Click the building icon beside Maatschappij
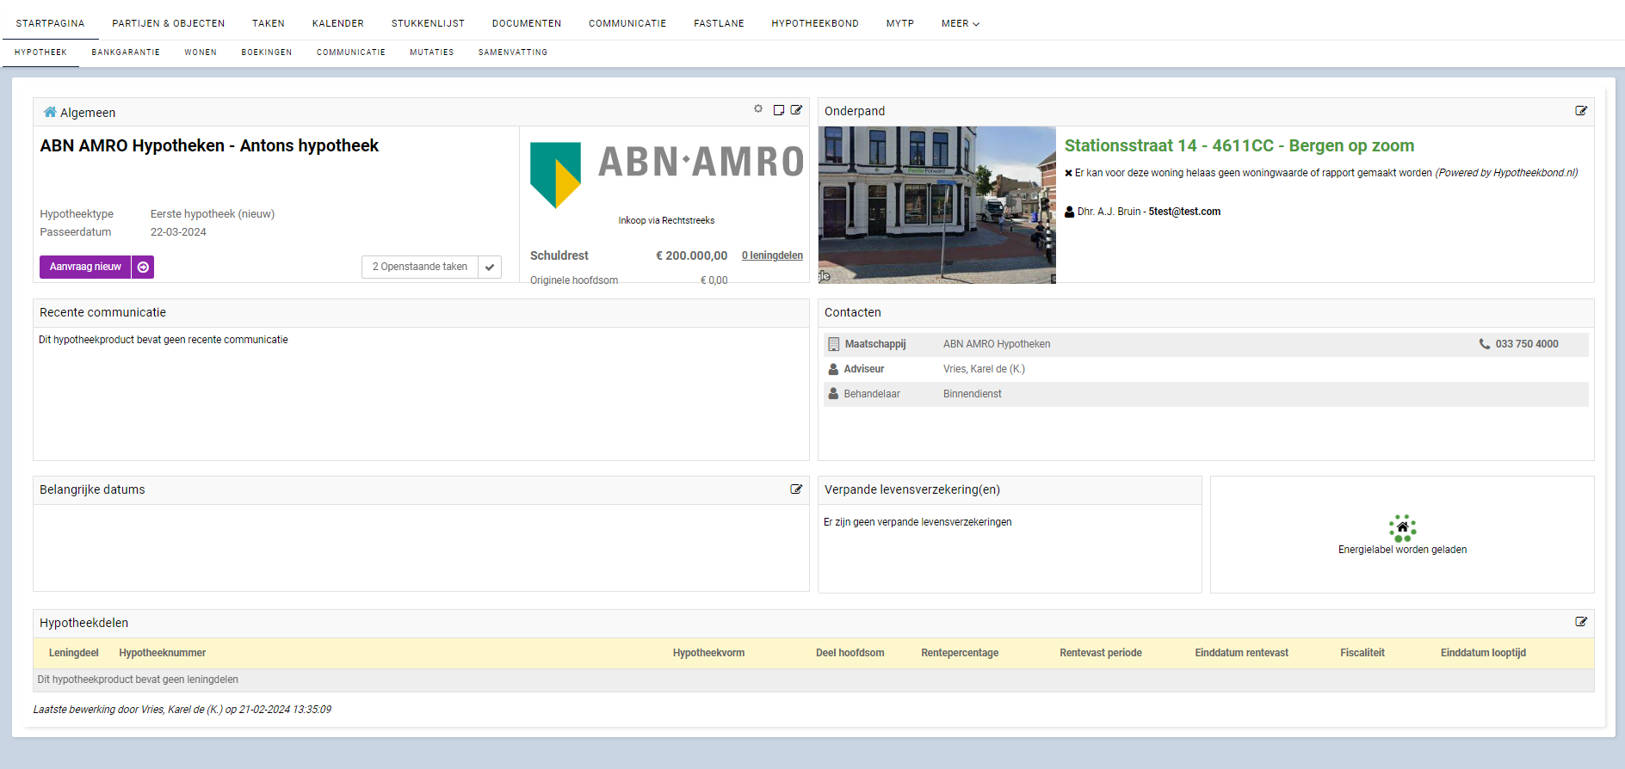The image size is (1625, 769). (833, 344)
